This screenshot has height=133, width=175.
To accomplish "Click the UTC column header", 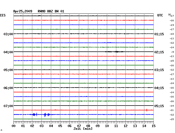I will pos(160,15).
